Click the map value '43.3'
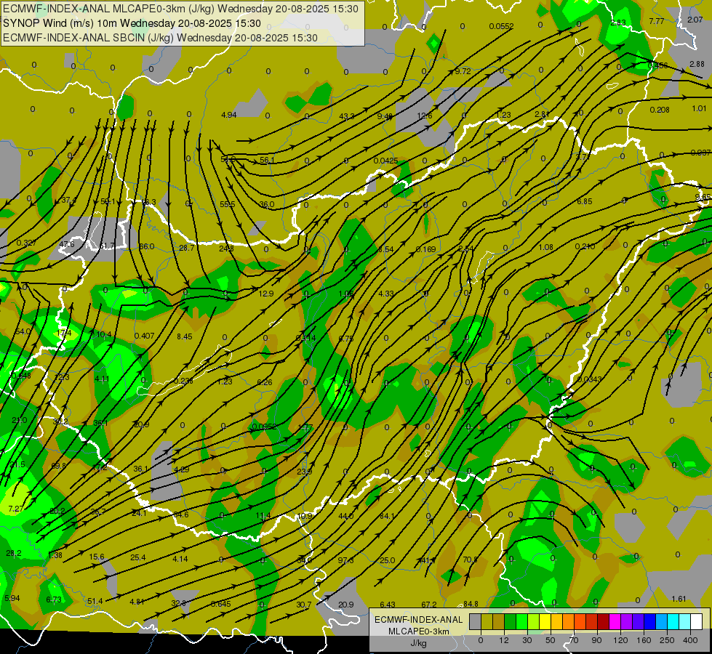The height and width of the screenshot is (654, 712). [x=346, y=117]
